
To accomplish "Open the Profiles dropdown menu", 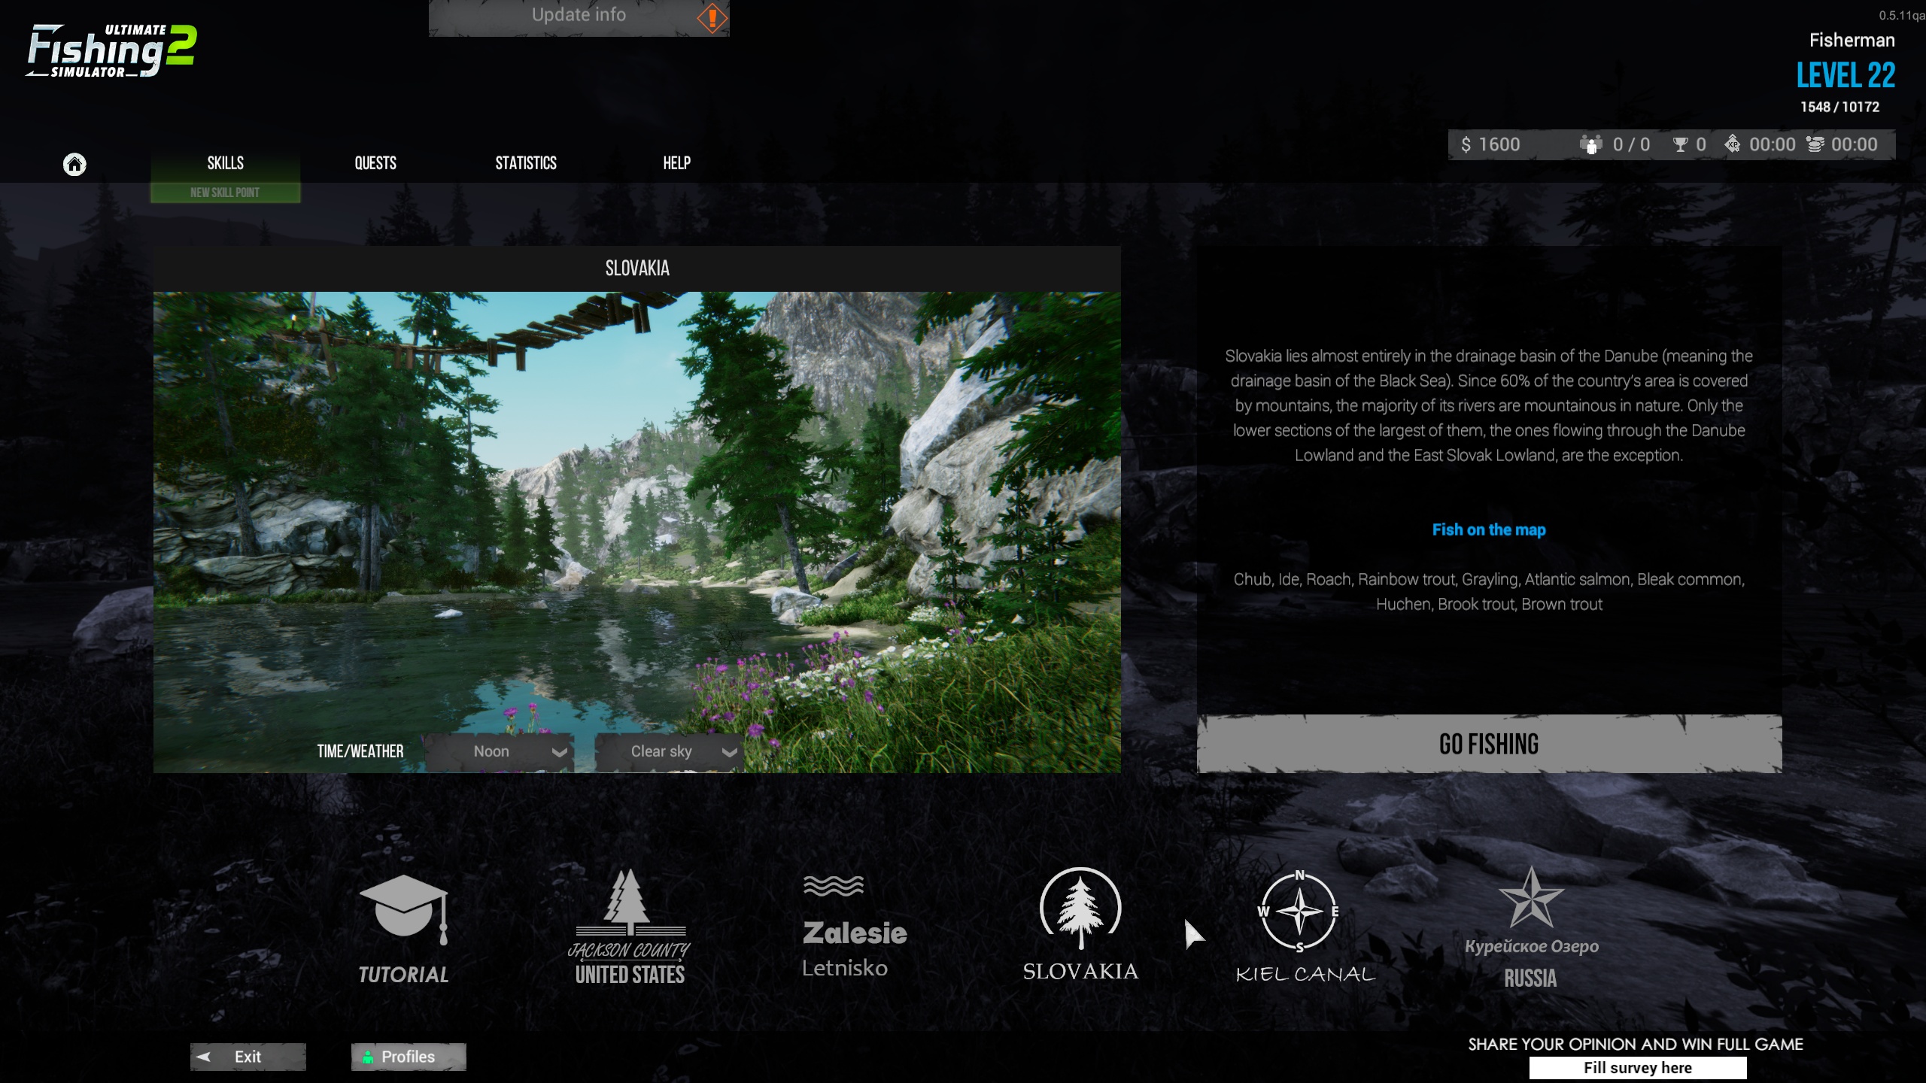I will (x=408, y=1055).
